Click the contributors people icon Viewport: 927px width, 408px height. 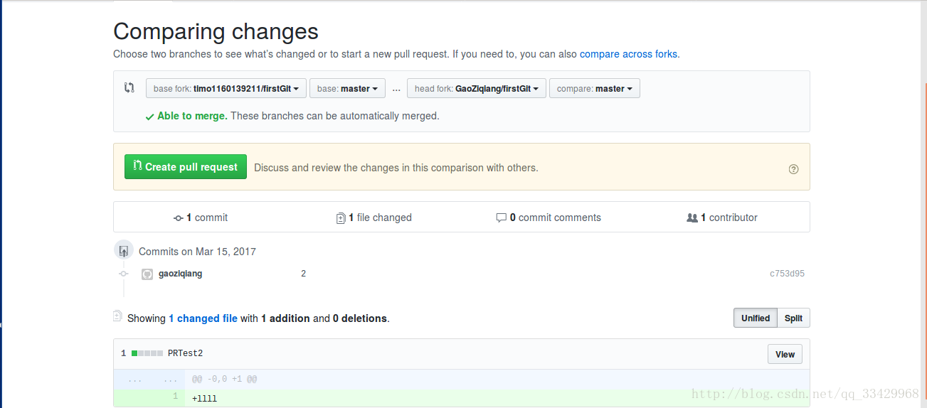(x=692, y=218)
